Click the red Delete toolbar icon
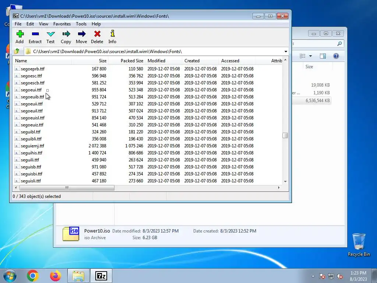The width and height of the screenshot is (377, 283). pyautogui.click(x=97, y=34)
